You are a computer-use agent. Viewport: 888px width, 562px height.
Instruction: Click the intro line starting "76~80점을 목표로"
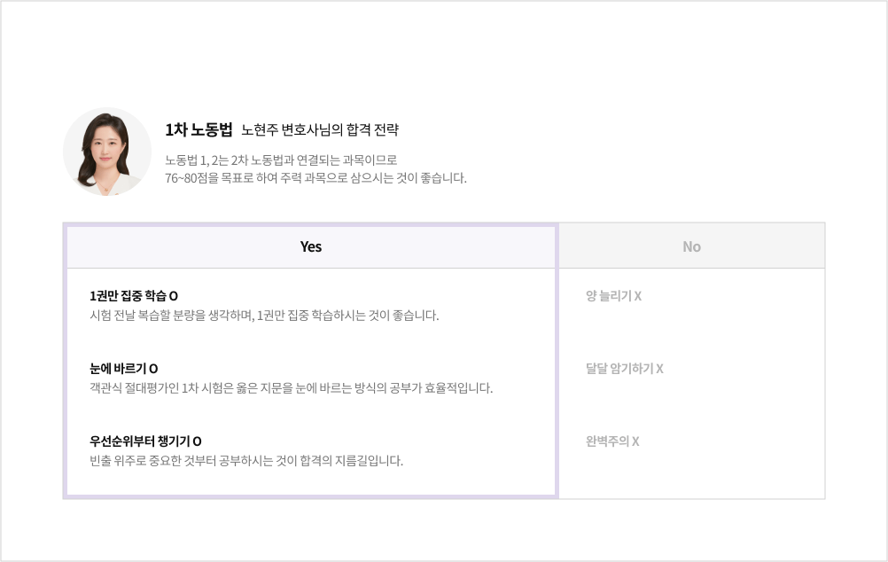pyautogui.click(x=315, y=178)
